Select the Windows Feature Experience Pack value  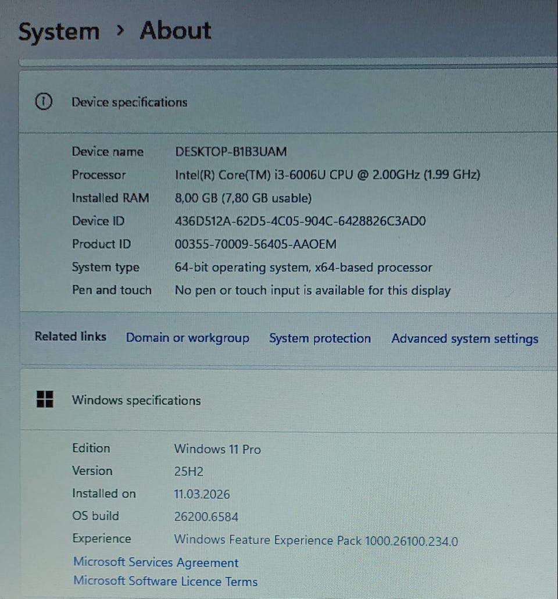click(x=316, y=540)
